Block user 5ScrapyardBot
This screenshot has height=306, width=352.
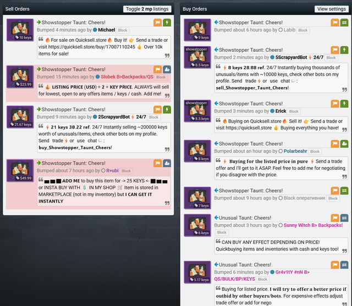click(331, 58)
